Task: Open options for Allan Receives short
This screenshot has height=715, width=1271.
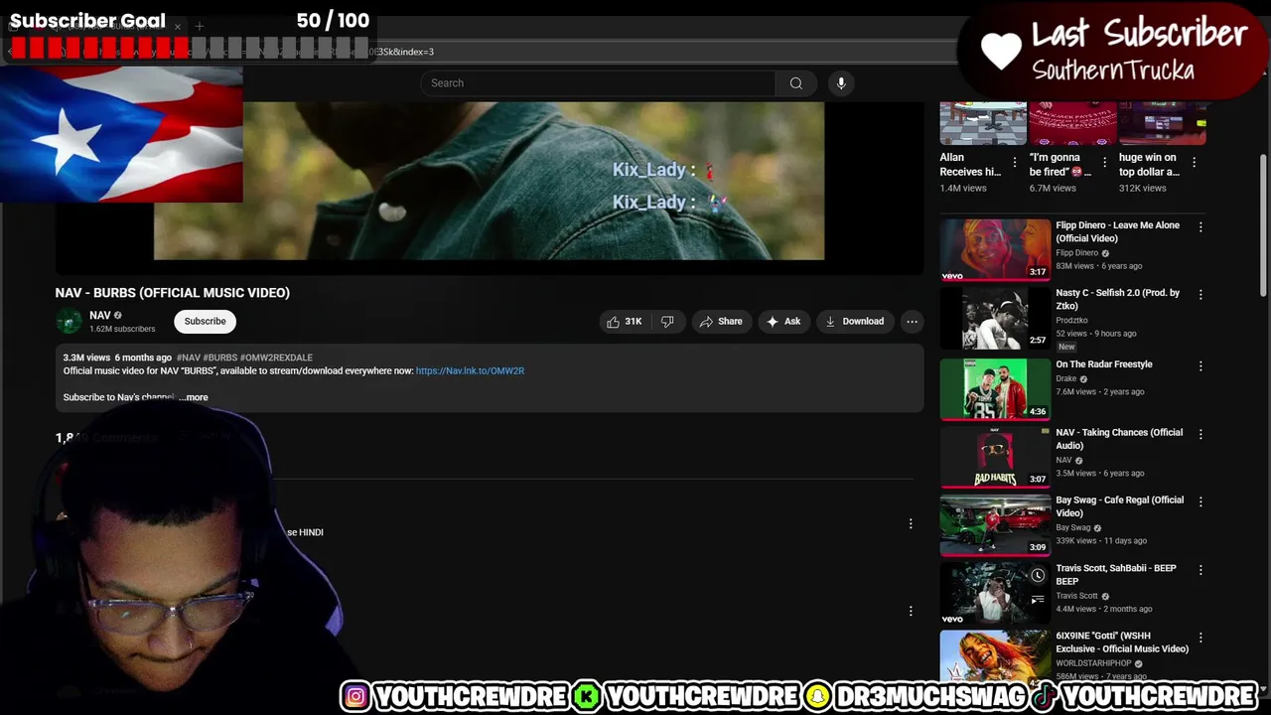Action: tap(1014, 162)
